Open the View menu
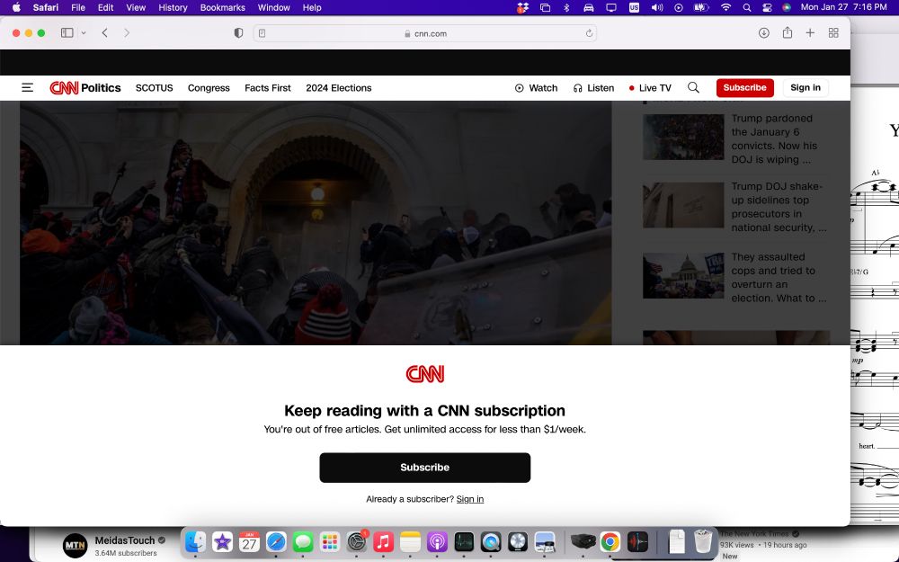The height and width of the screenshot is (562, 899). tap(136, 7)
